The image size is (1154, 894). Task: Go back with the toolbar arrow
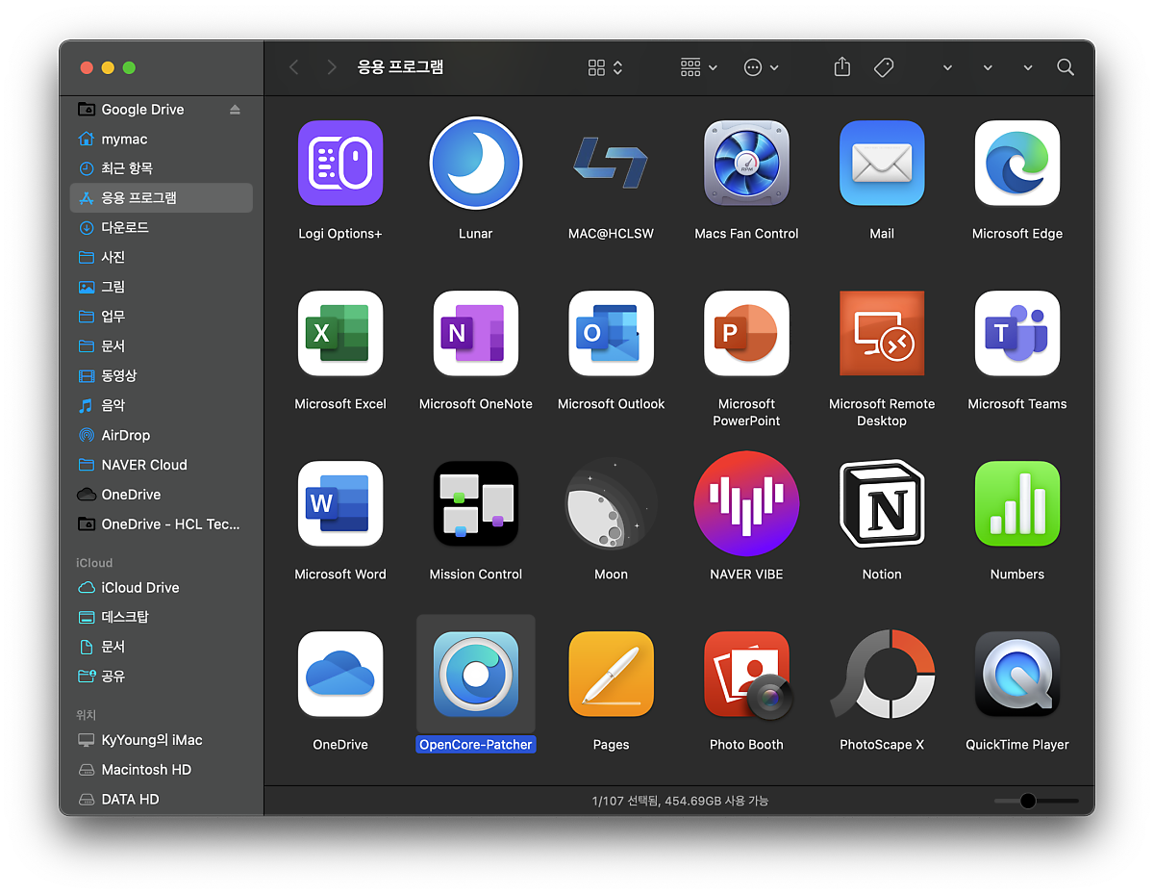(x=294, y=67)
